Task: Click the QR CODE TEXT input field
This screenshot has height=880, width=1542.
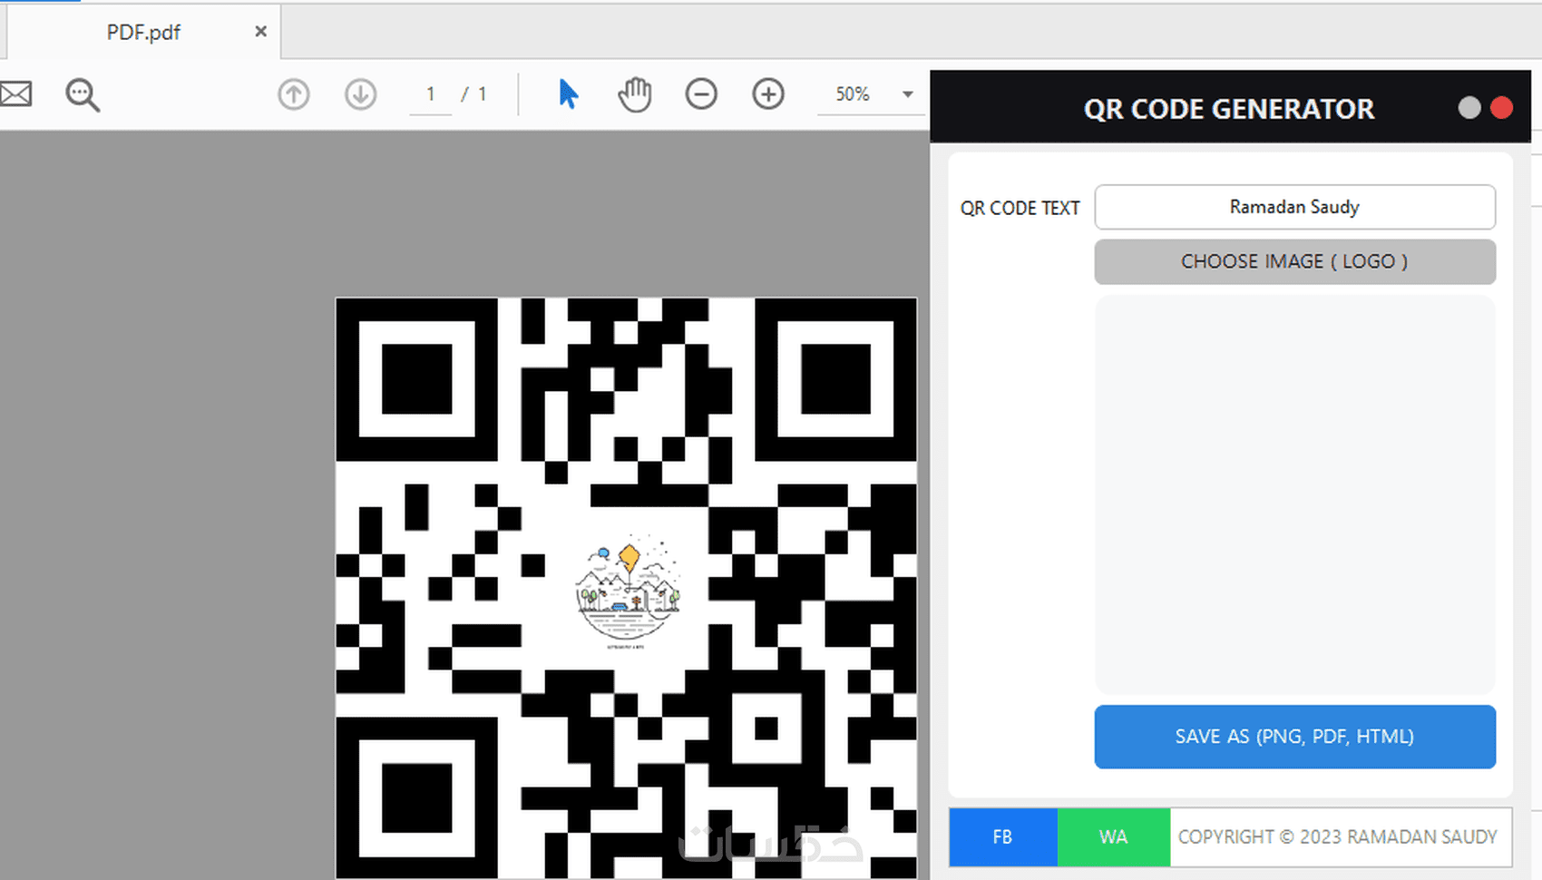Action: [1294, 207]
